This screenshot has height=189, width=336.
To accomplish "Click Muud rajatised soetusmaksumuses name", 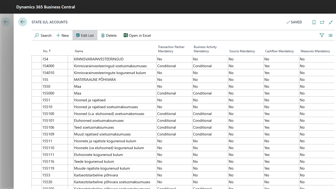I will (114, 134).
